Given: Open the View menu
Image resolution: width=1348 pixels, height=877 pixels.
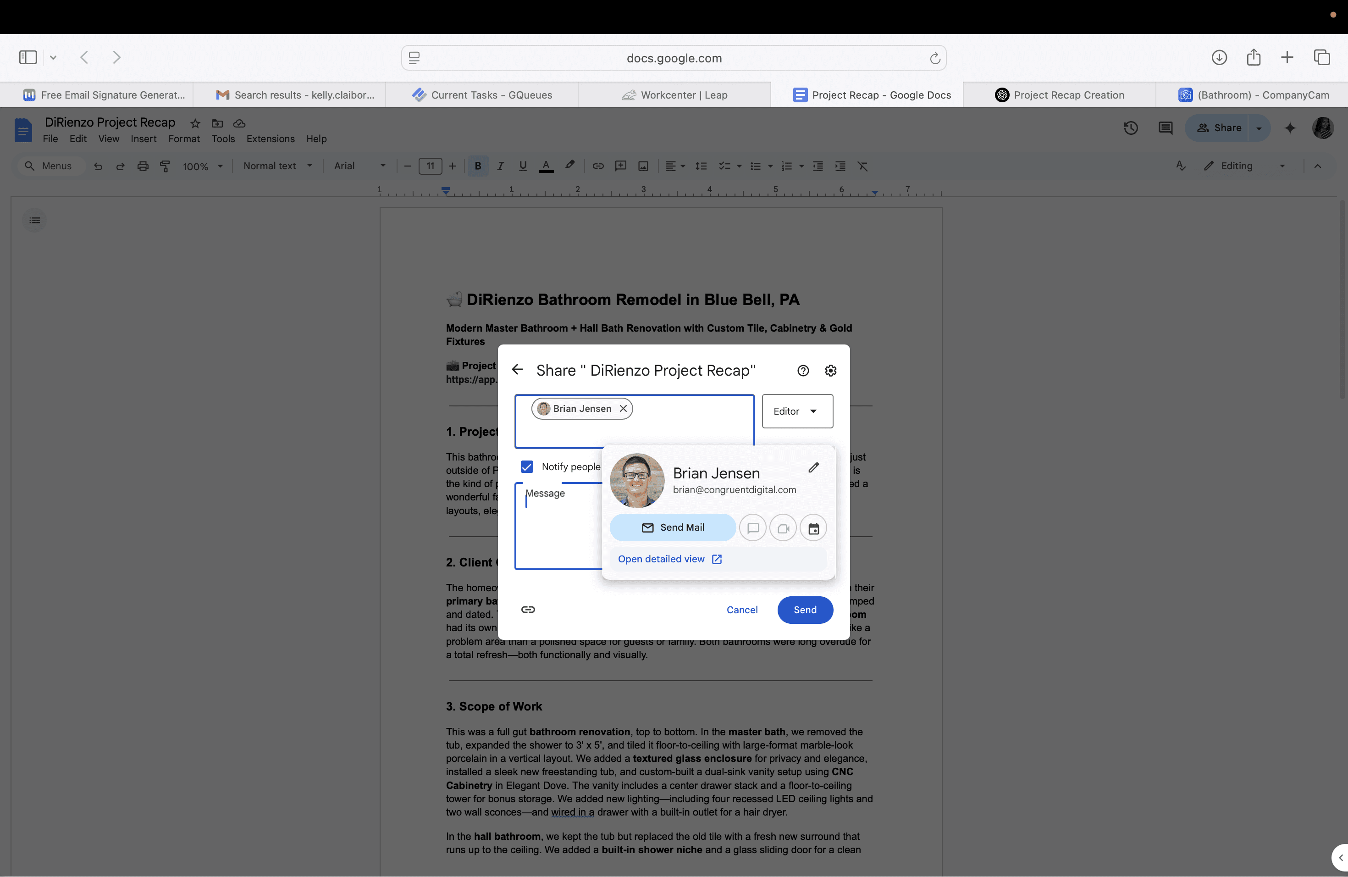Looking at the screenshot, I should pos(108,139).
